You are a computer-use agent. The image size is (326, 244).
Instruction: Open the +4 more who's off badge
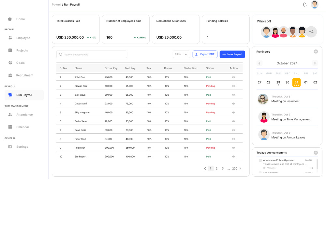[x=311, y=32]
